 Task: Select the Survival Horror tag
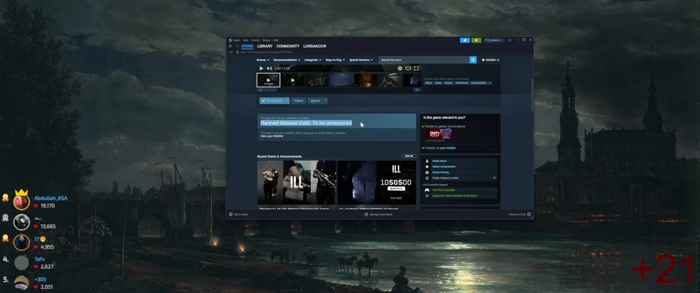(478, 83)
